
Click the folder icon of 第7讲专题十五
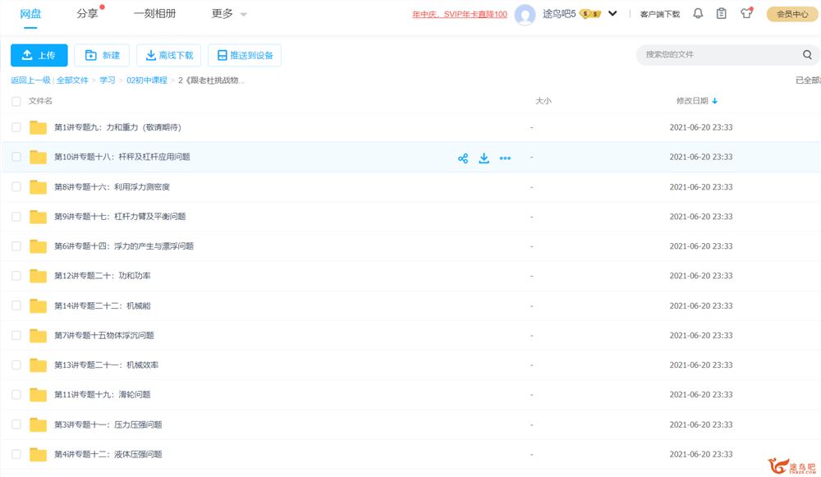point(38,336)
